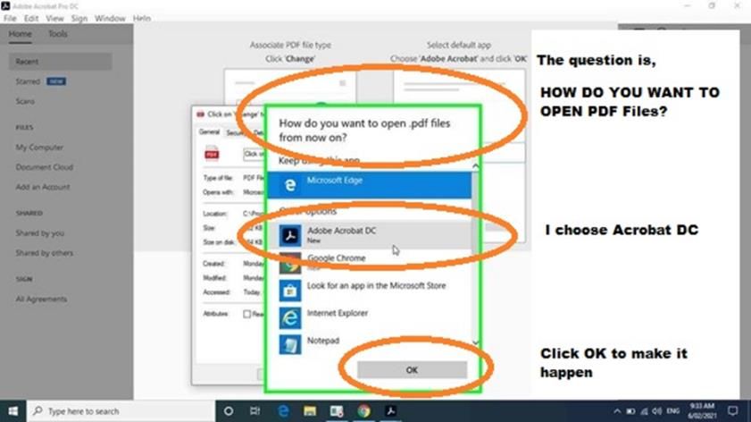Open the Window menu
Screen dimensions: 751x422
[x=110, y=18]
